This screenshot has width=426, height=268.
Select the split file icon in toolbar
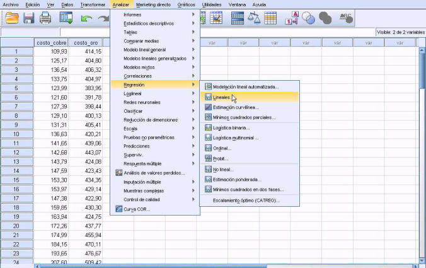237,18
